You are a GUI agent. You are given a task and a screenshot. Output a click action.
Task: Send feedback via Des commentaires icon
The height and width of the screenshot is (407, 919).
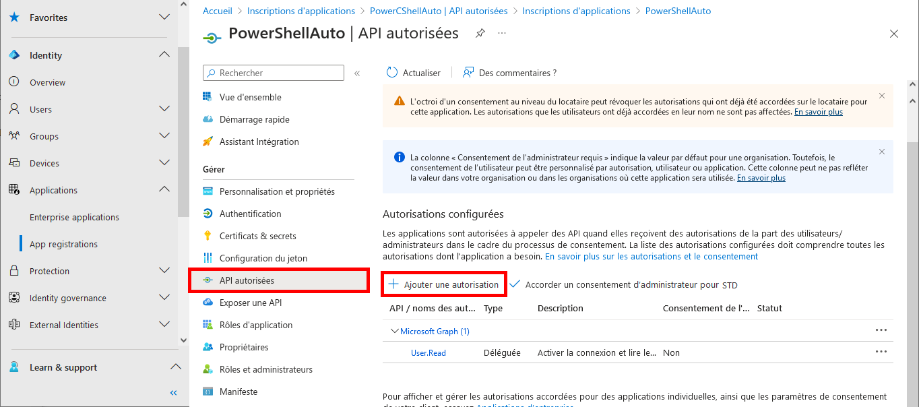coord(468,72)
